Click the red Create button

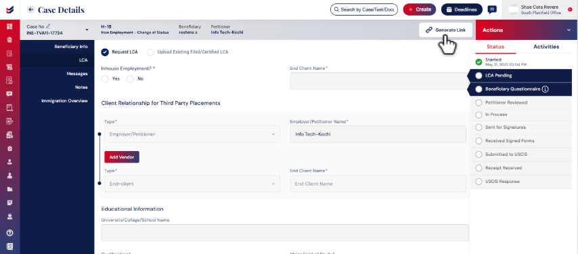(x=420, y=9)
